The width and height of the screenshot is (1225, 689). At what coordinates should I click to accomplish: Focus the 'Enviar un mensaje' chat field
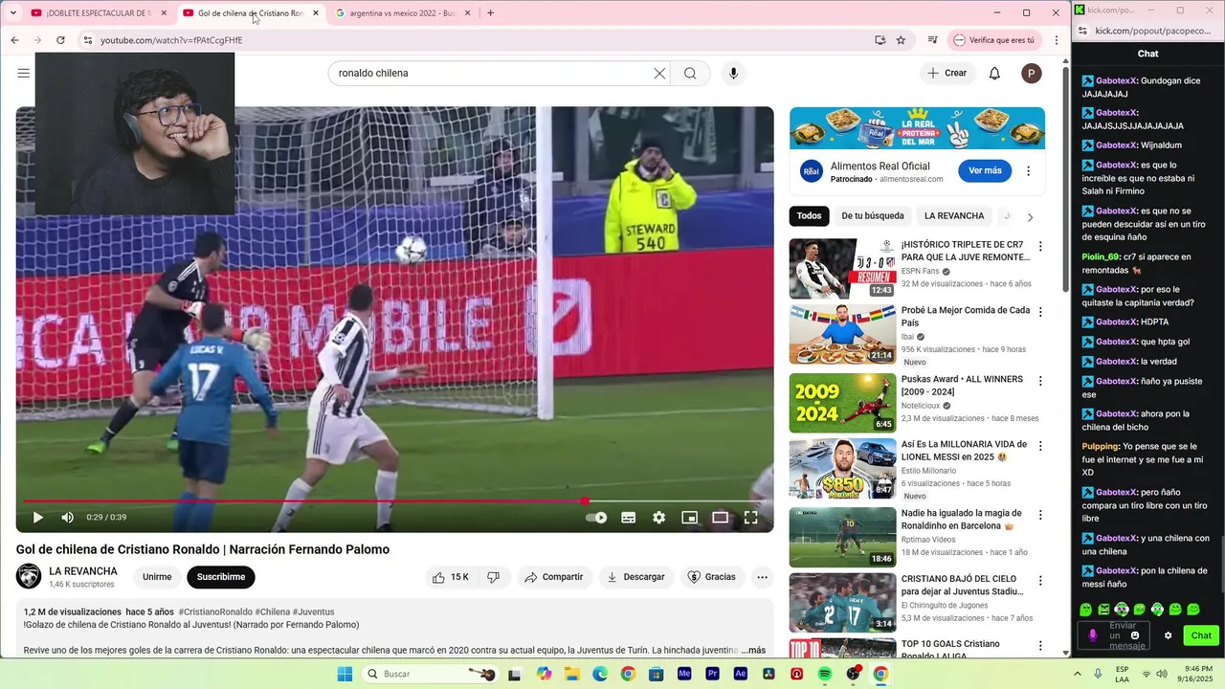[x=1114, y=635]
